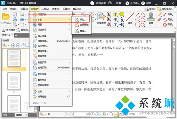Toggle 独占模式 exclusive mode
This screenshot has width=177, height=119.
click(x=8, y=30)
